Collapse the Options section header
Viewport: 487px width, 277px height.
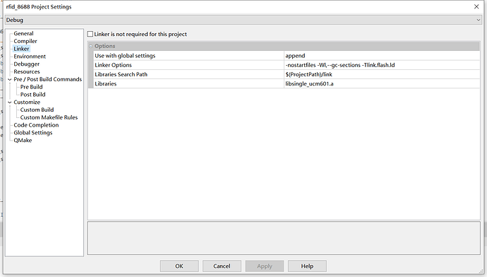(90, 46)
